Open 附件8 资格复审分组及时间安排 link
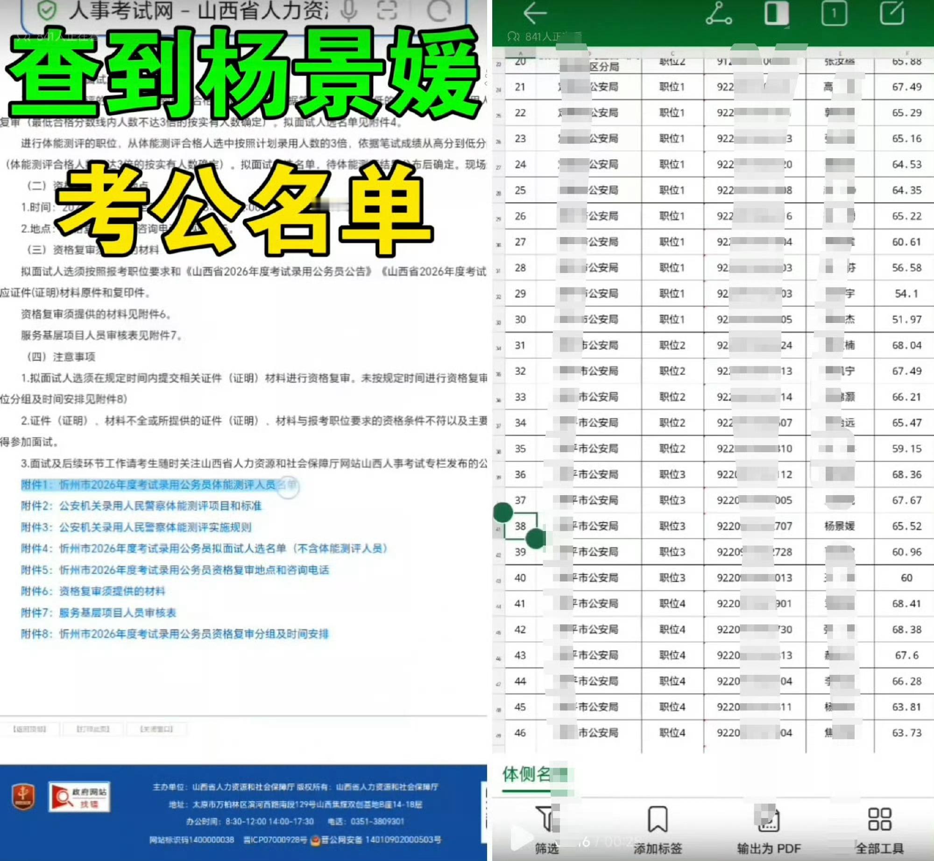This screenshot has width=934, height=861. (175, 634)
